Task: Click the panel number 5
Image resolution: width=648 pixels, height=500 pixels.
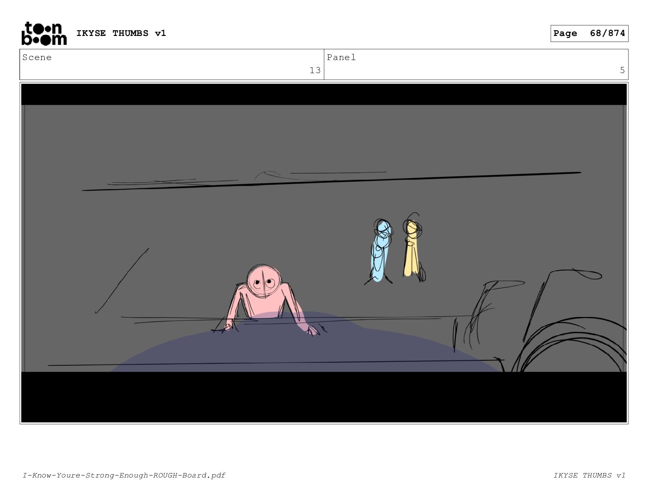Action: point(622,70)
